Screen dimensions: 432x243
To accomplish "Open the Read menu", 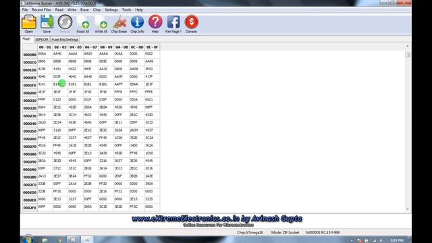I will [x=59, y=9].
